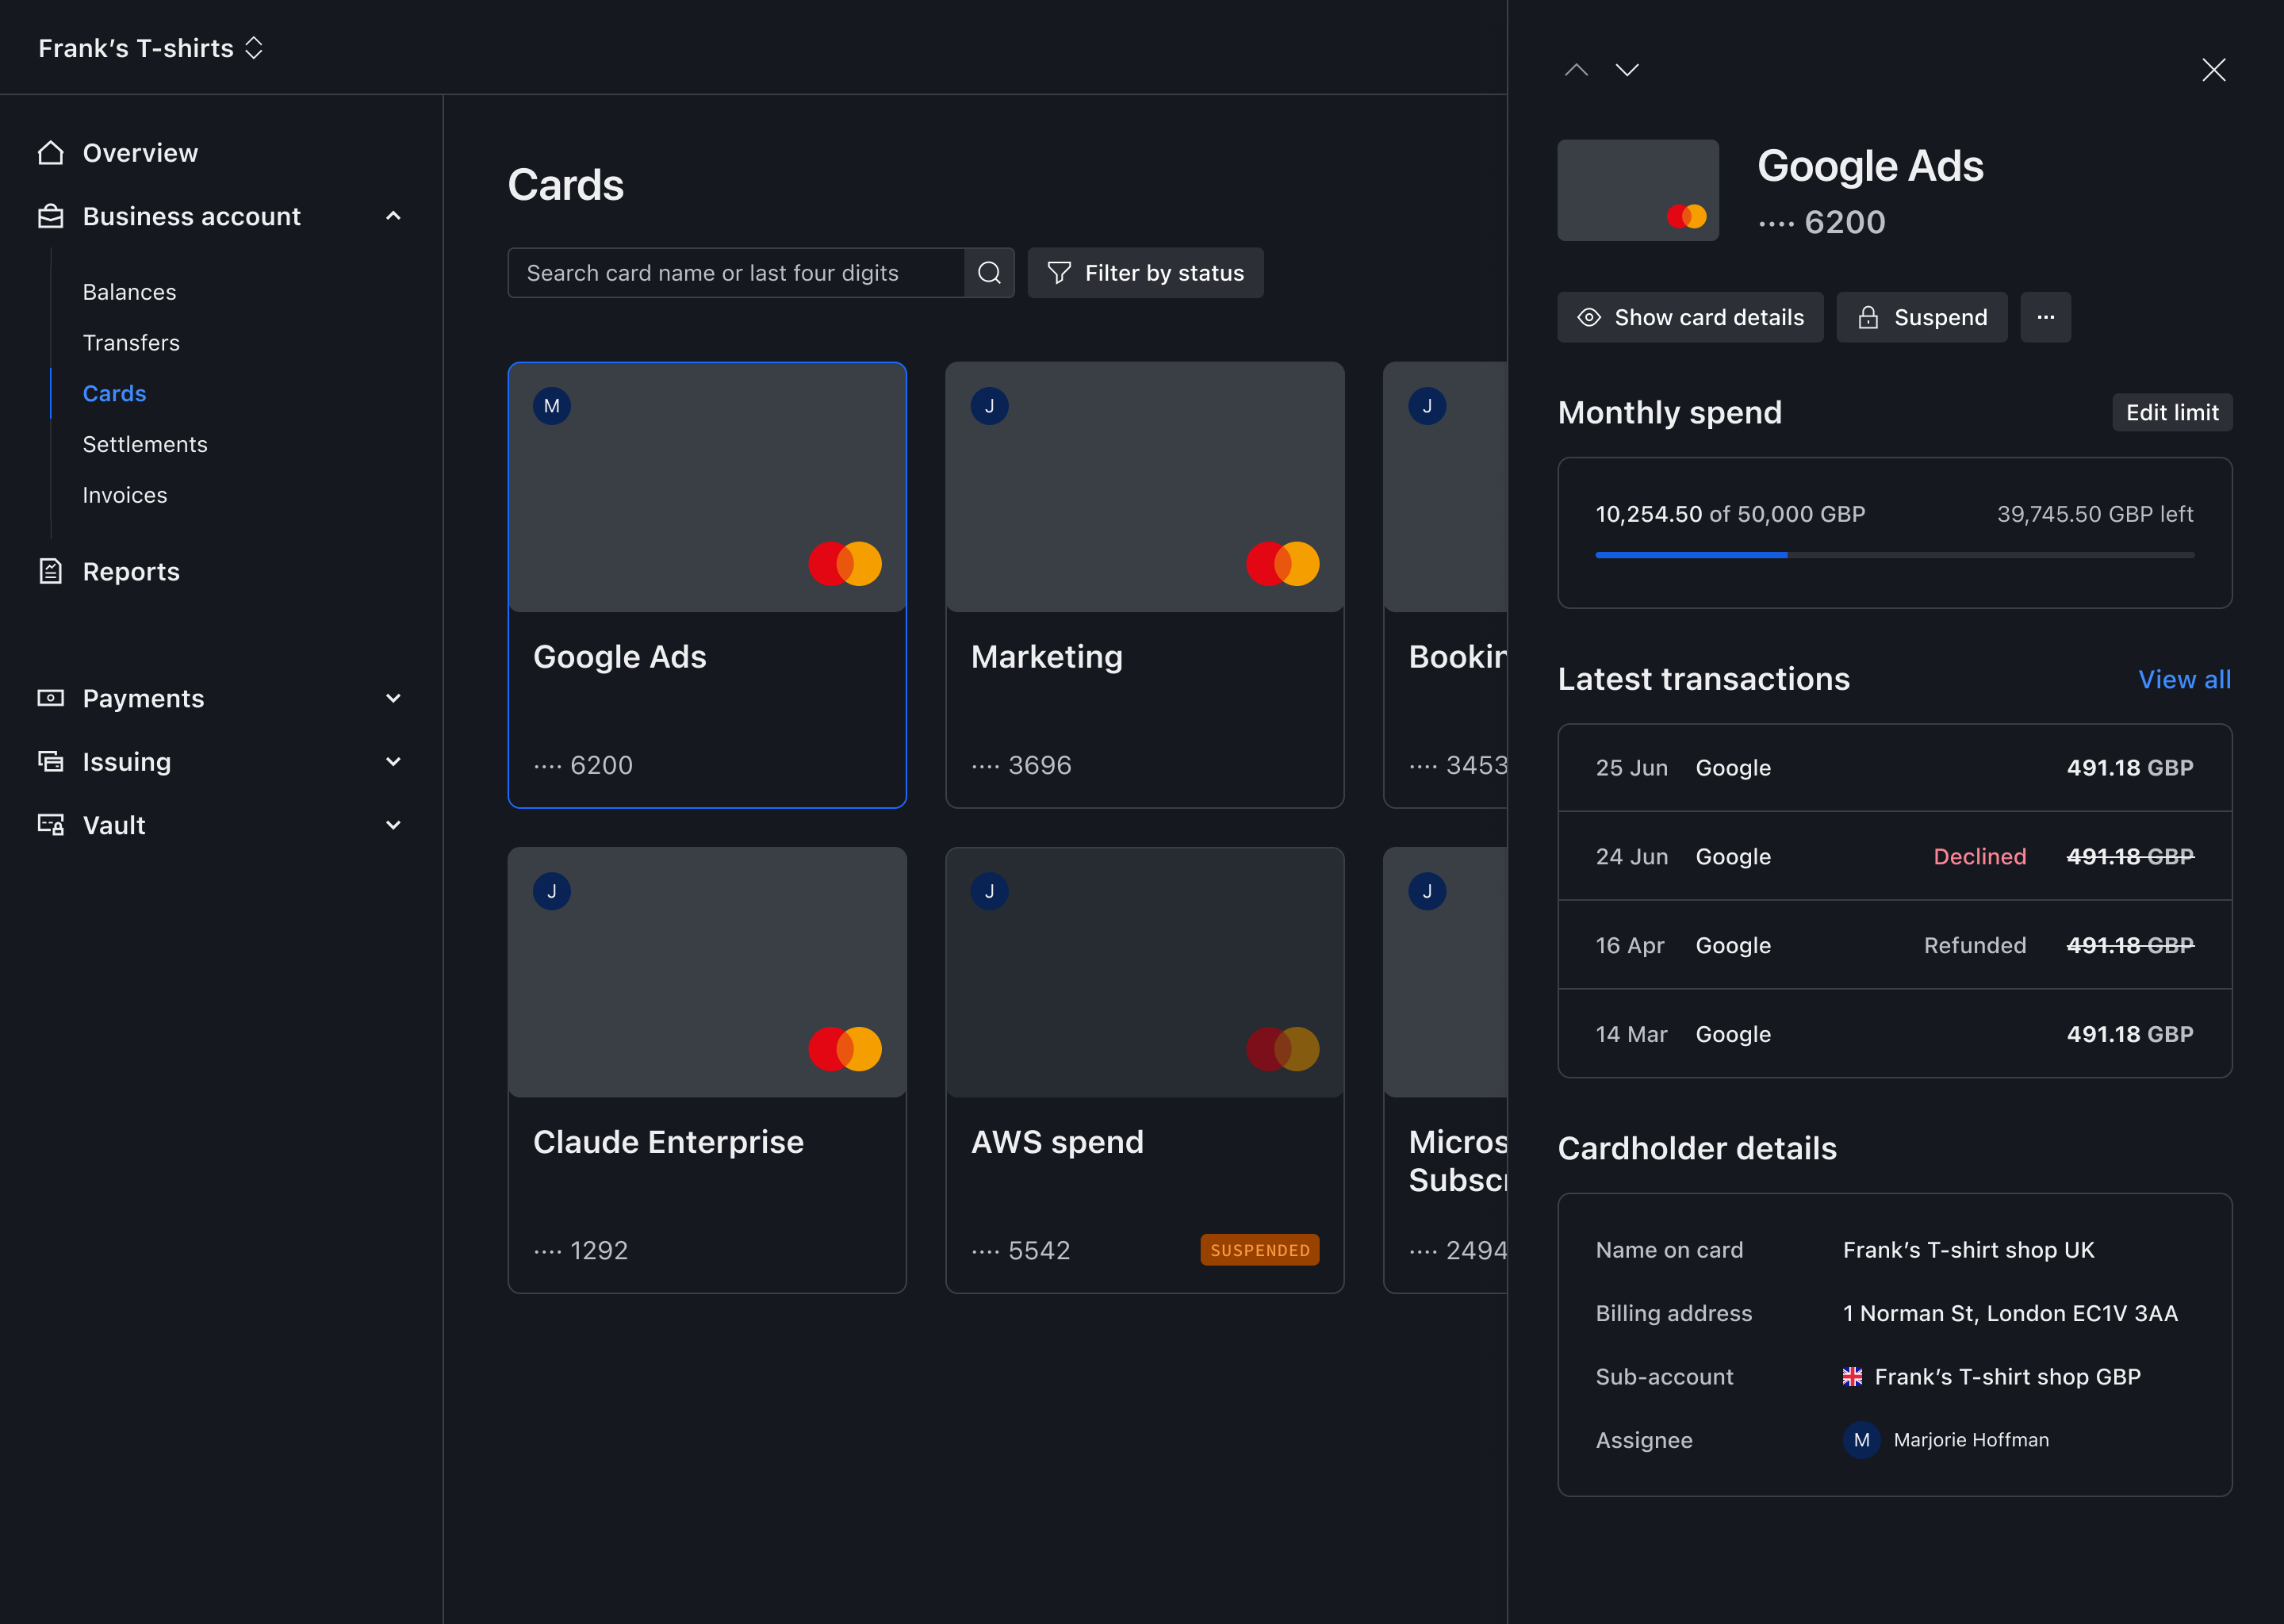Click the 25 Jun Google transaction row

pos(1894,768)
